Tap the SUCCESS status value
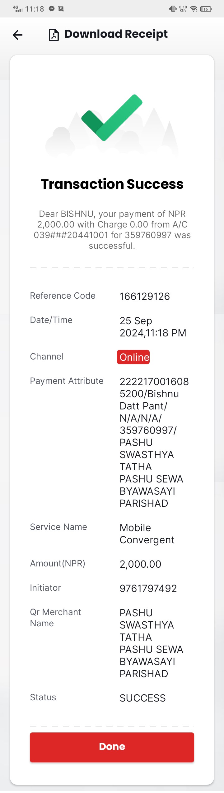This screenshot has height=793, width=224. [x=142, y=698]
